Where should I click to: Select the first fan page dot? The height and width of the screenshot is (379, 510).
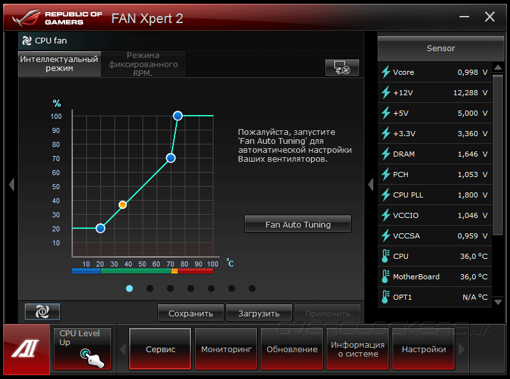coord(130,288)
